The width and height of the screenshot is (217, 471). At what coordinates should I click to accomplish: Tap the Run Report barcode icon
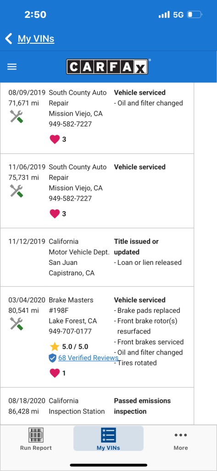pos(36,435)
